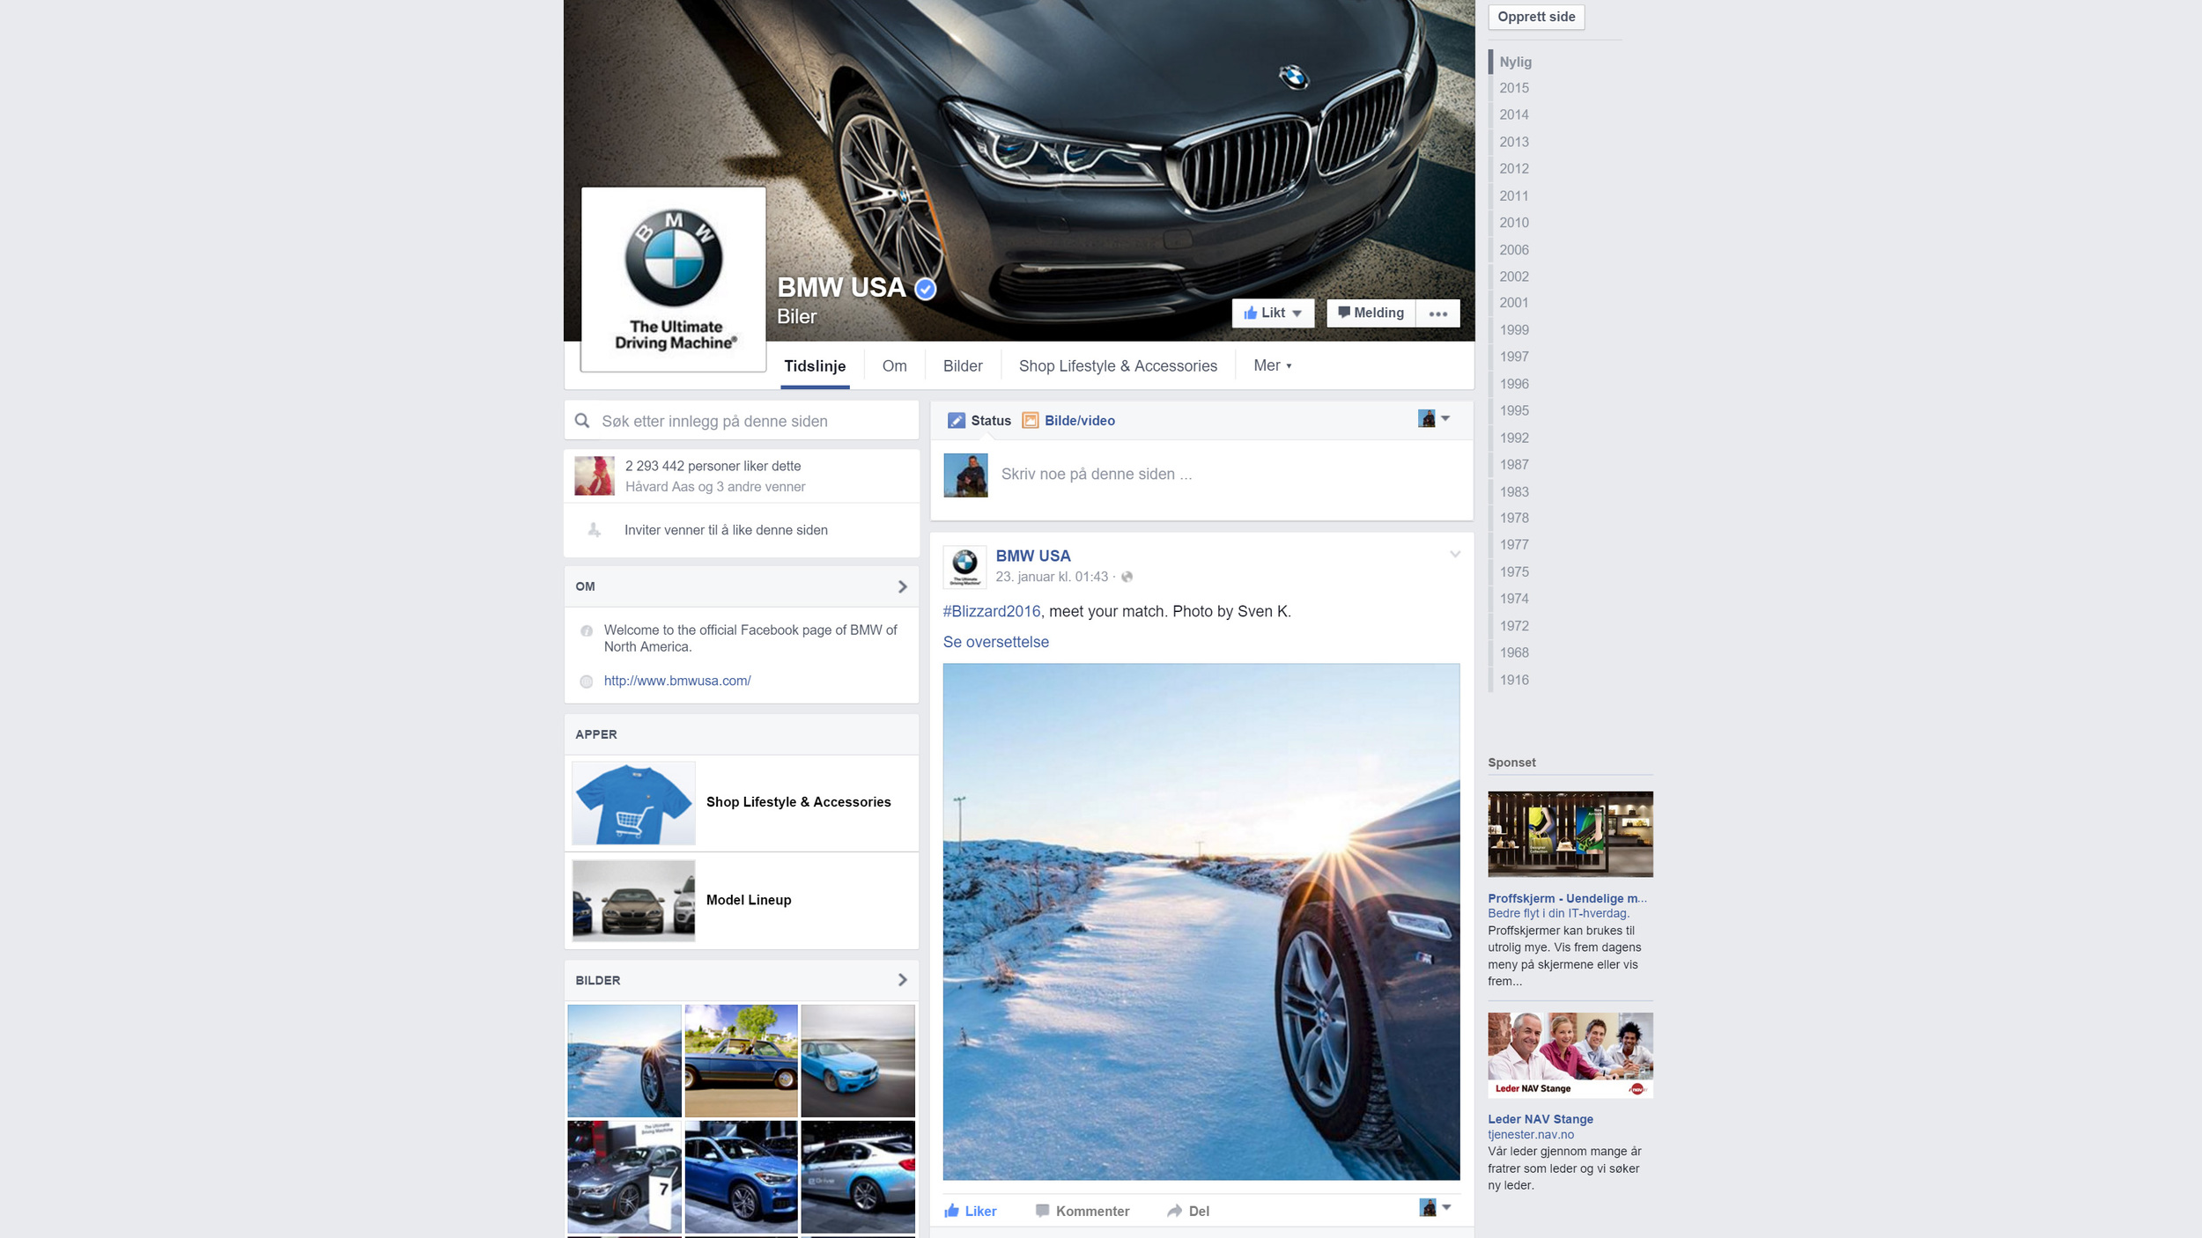Open the snowy road post photo
The image size is (2202, 1238).
click(x=1201, y=922)
